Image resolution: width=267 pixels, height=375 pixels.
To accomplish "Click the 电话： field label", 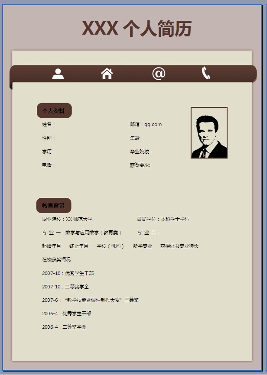I will click(49, 165).
